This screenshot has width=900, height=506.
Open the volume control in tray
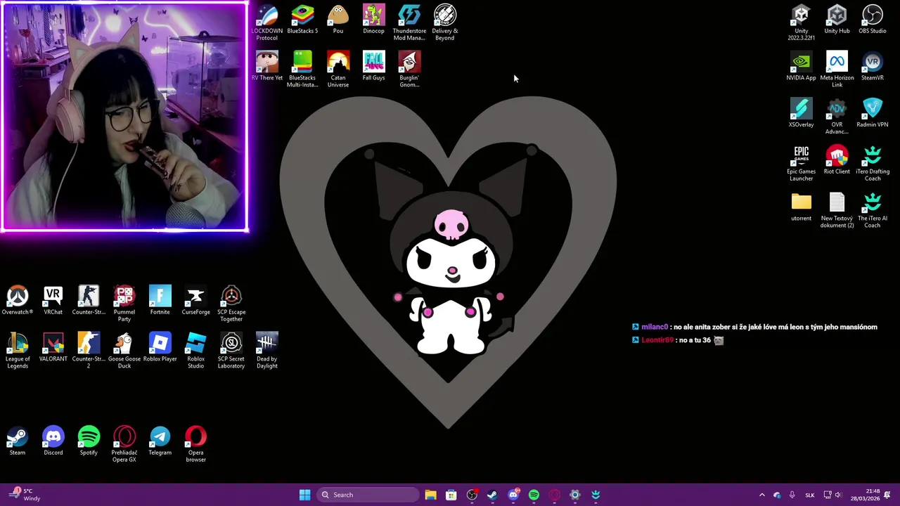coord(840,495)
